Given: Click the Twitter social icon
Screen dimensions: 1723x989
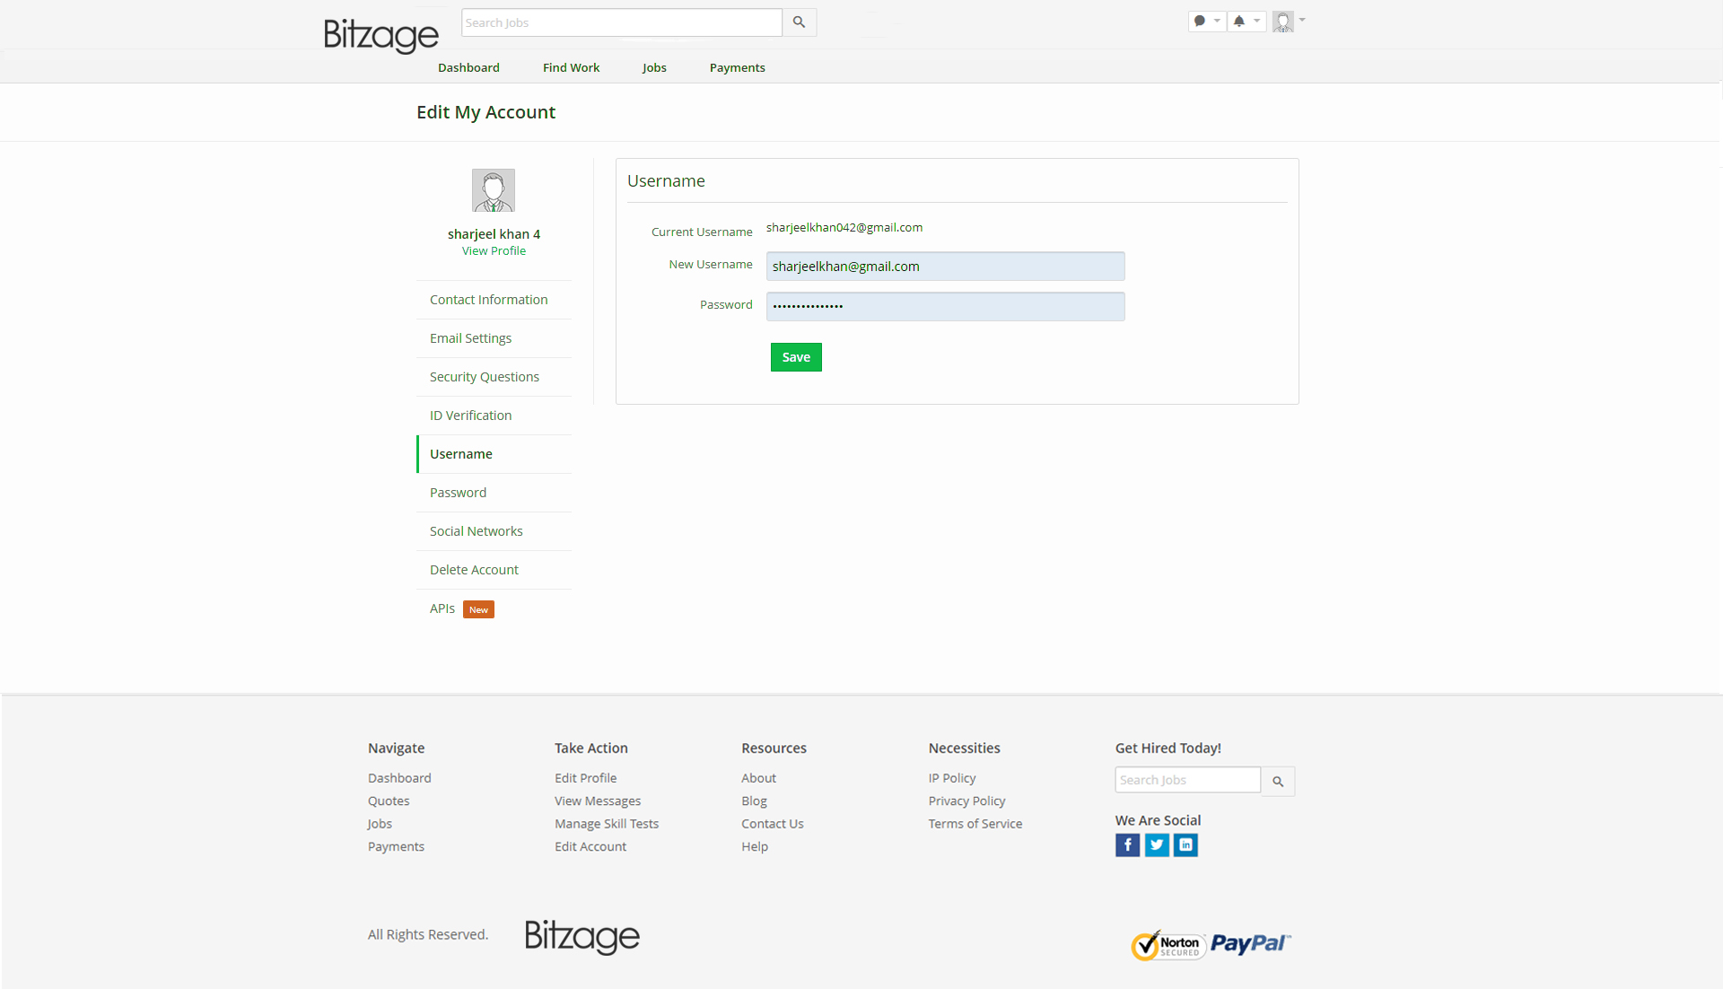Looking at the screenshot, I should (1157, 845).
